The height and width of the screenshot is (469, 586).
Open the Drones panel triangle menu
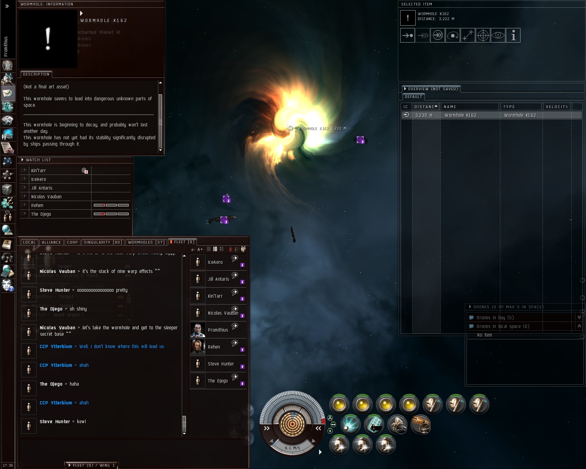tap(470, 307)
